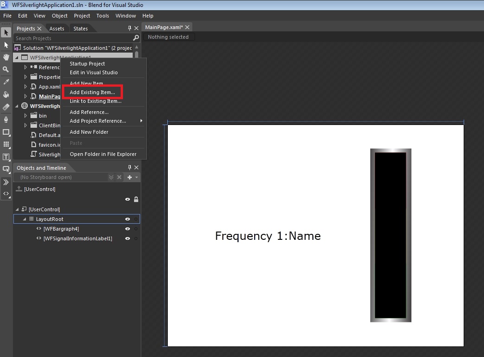This screenshot has width=484, height=357.
Task: Select the Pan (hand) tool
Action: point(6,57)
